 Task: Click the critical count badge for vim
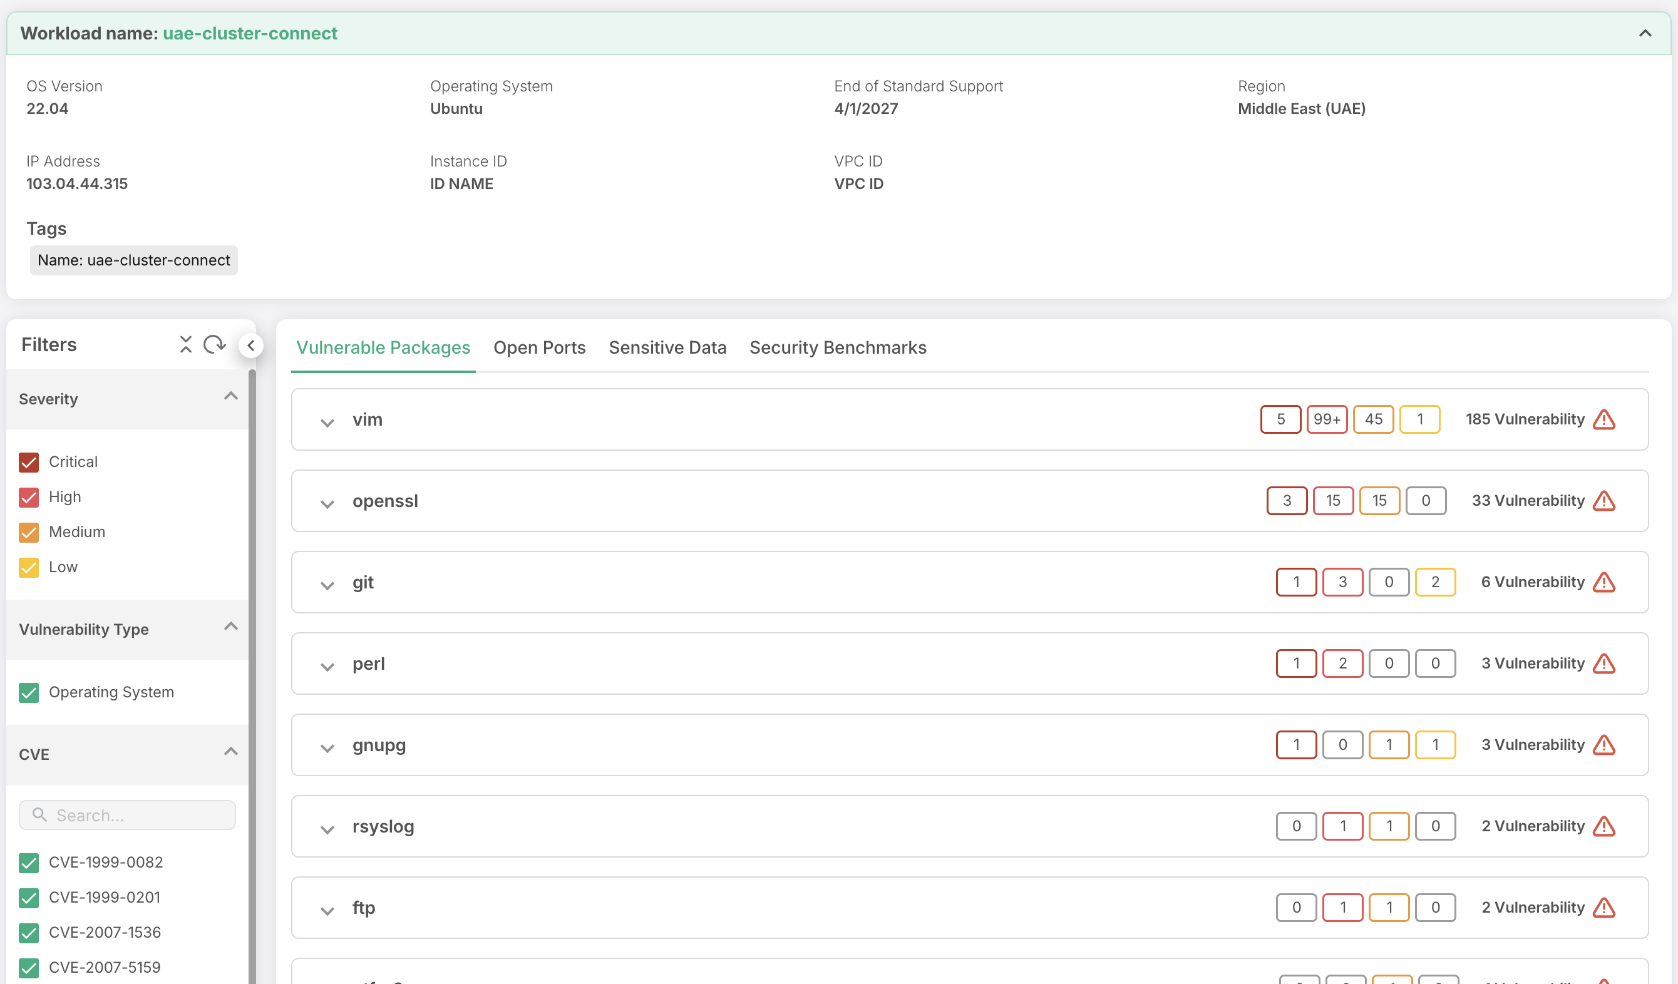pos(1280,419)
